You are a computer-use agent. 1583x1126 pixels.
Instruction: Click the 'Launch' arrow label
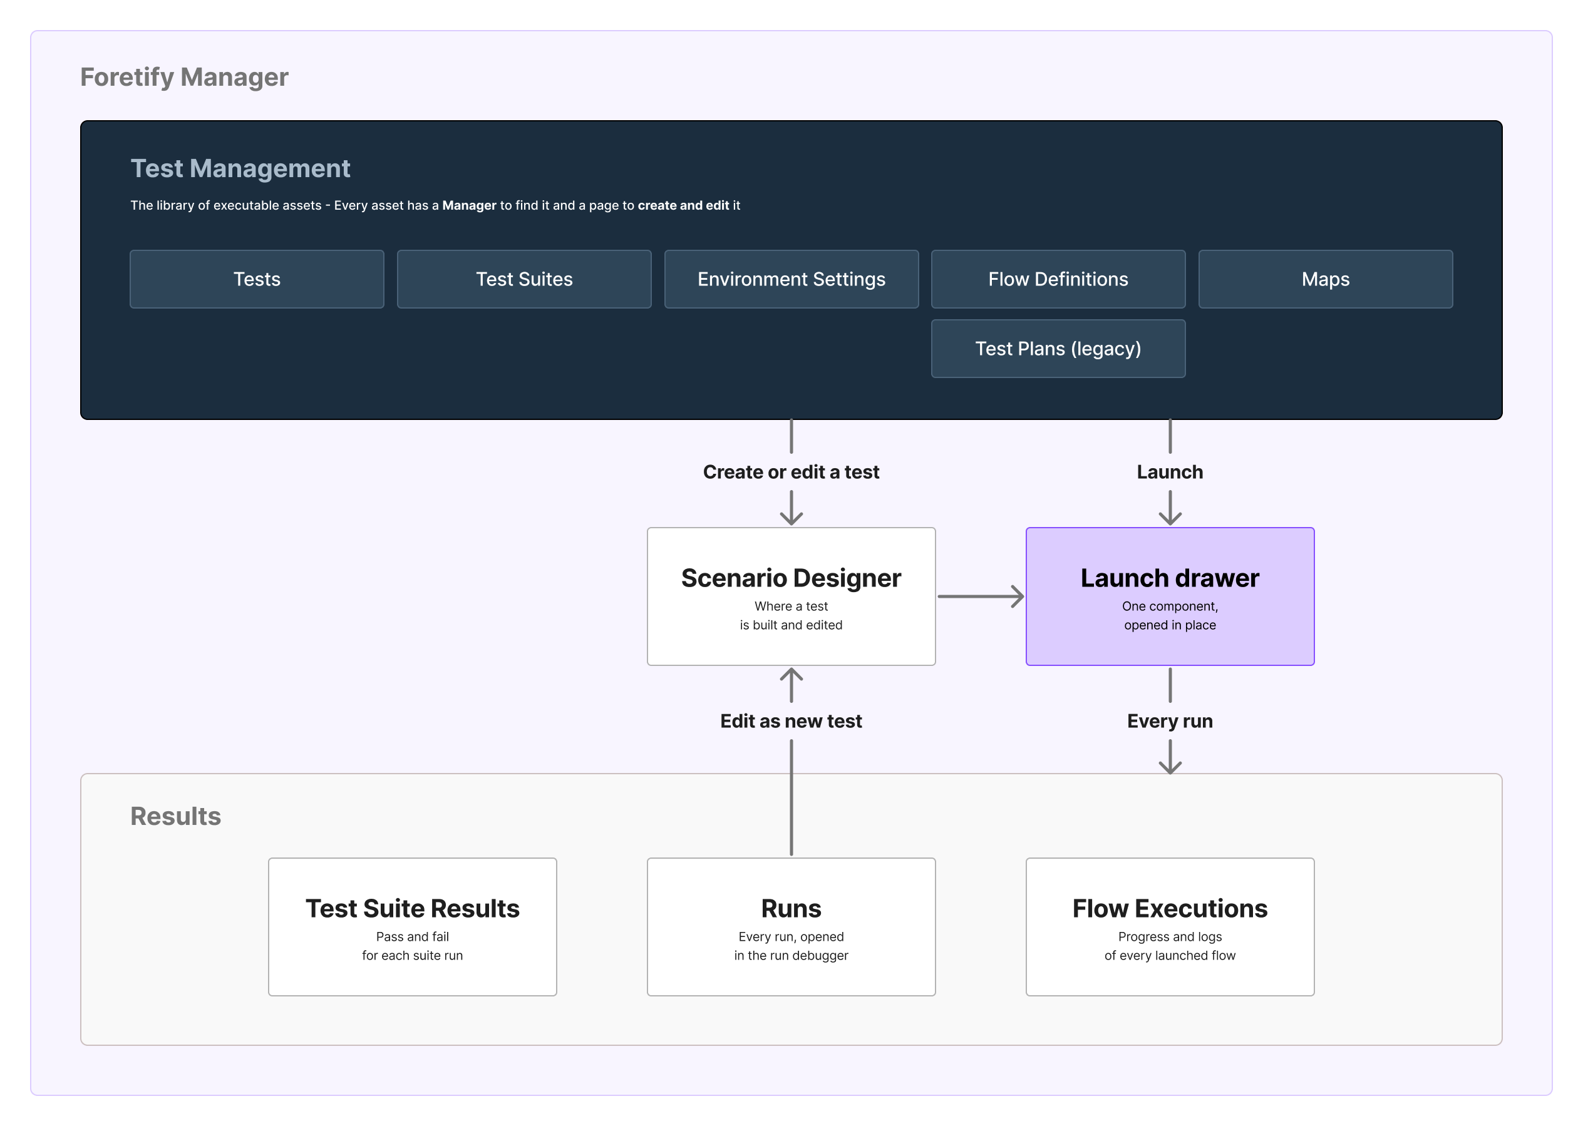click(1170, 472)
